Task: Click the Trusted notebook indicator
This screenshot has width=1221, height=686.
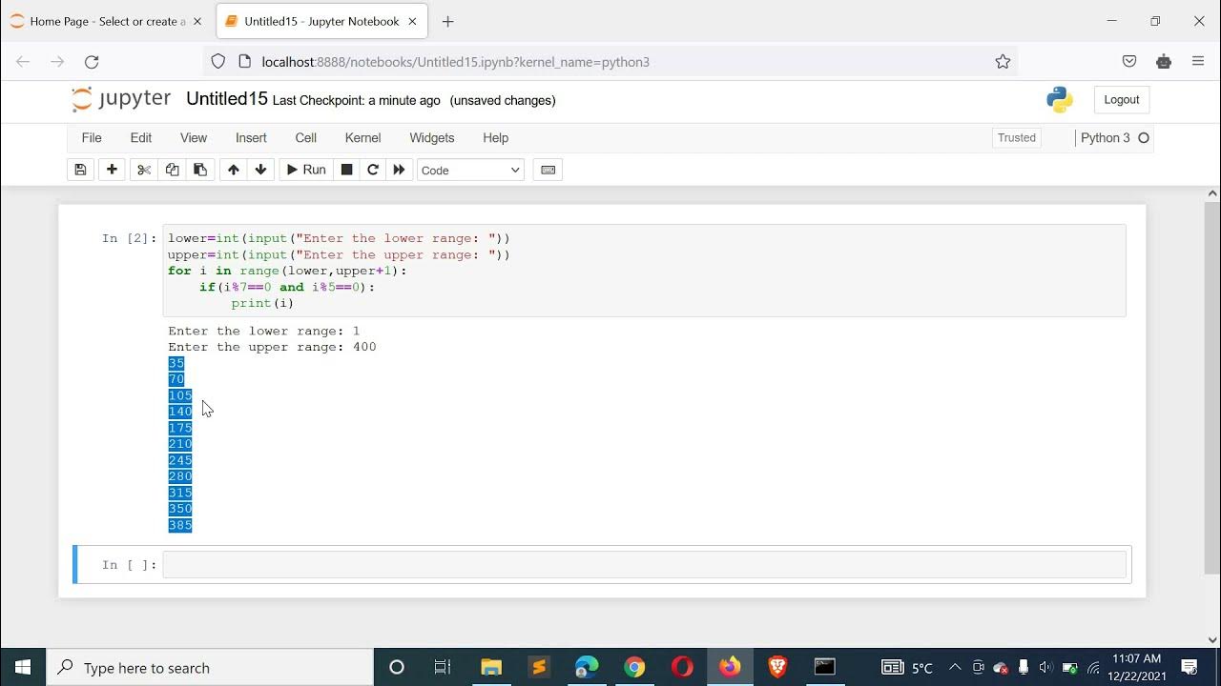Action: click(1017, 138)
